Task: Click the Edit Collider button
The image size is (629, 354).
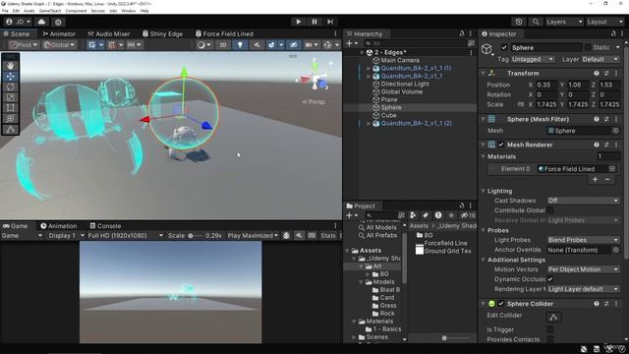Action: coord(553,318)
